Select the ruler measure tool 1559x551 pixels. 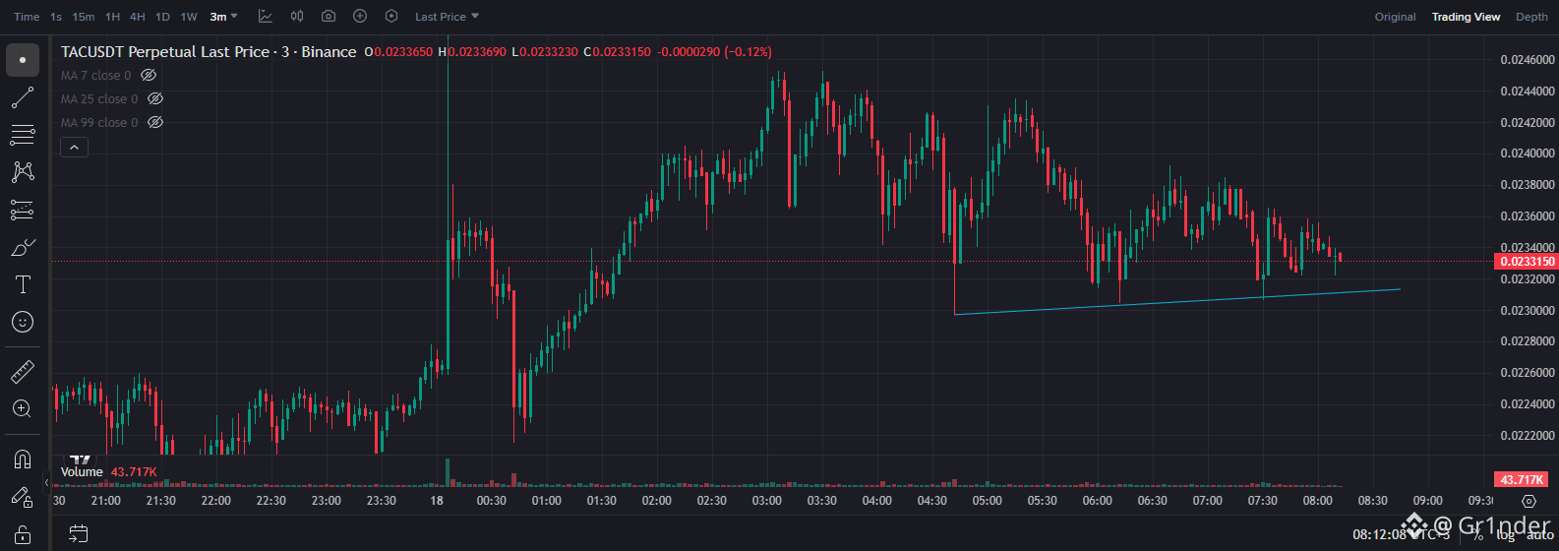coord(23,372)
